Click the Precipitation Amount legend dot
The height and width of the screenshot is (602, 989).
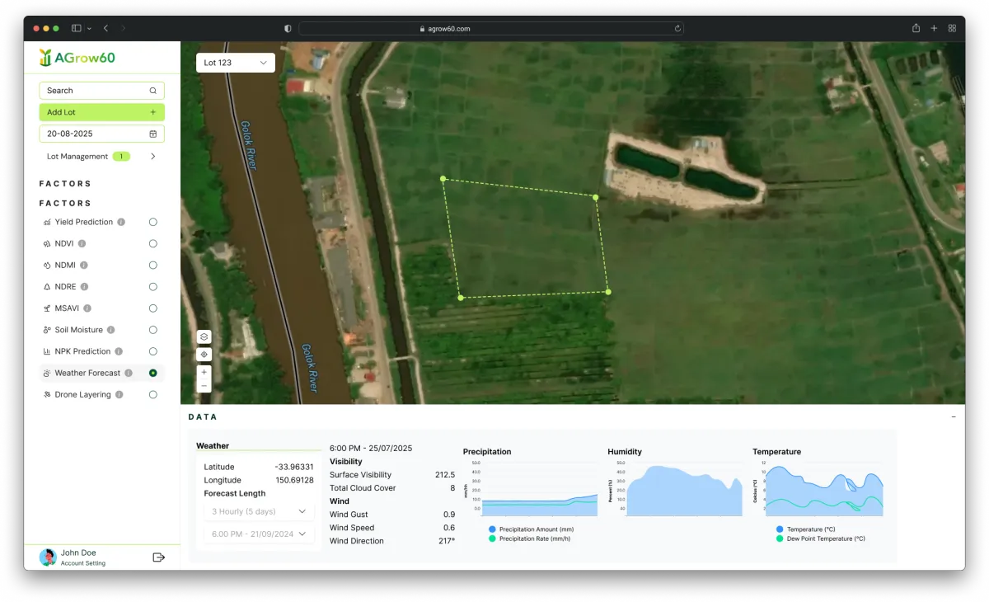pyautogui.click(x=492, y=529)
